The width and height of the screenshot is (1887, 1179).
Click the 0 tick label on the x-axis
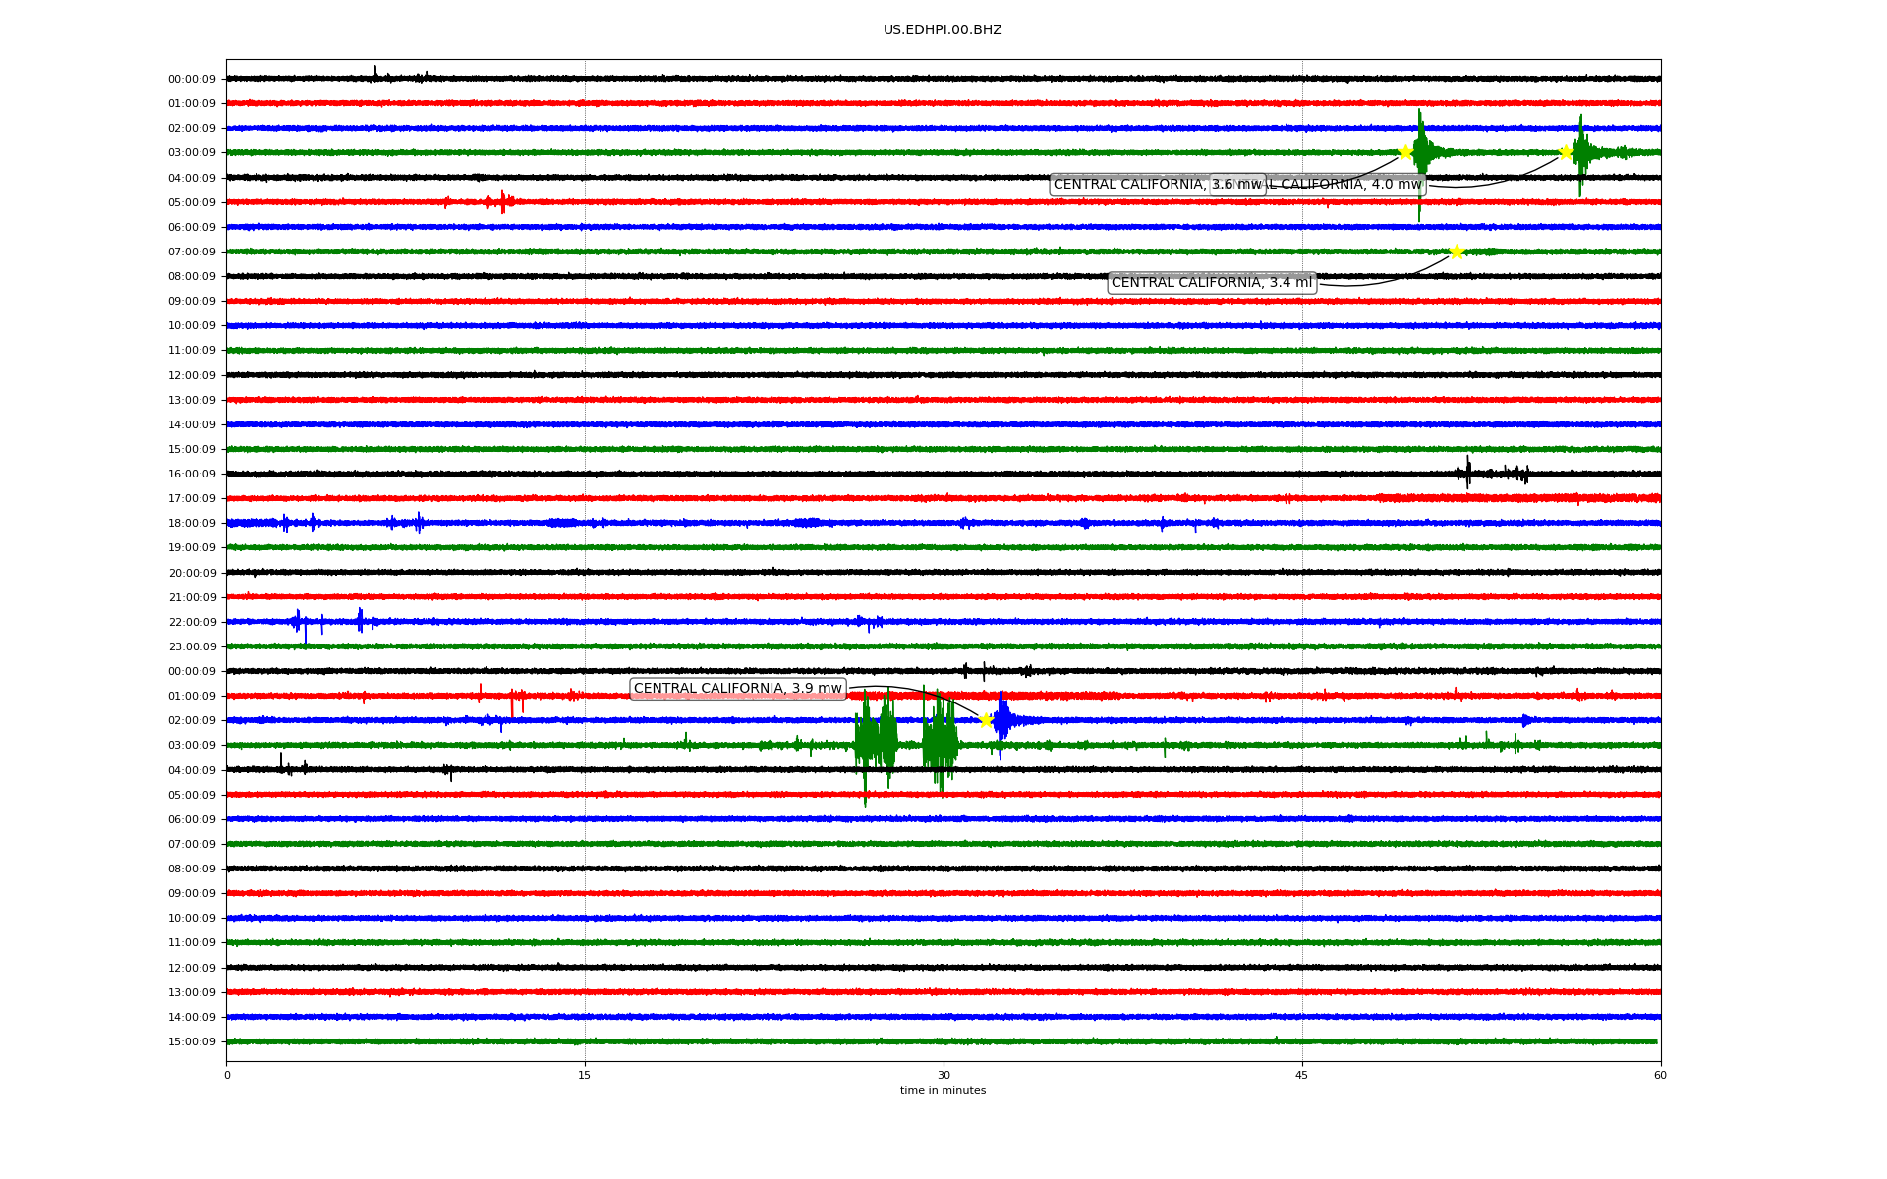pos(227,1075)
